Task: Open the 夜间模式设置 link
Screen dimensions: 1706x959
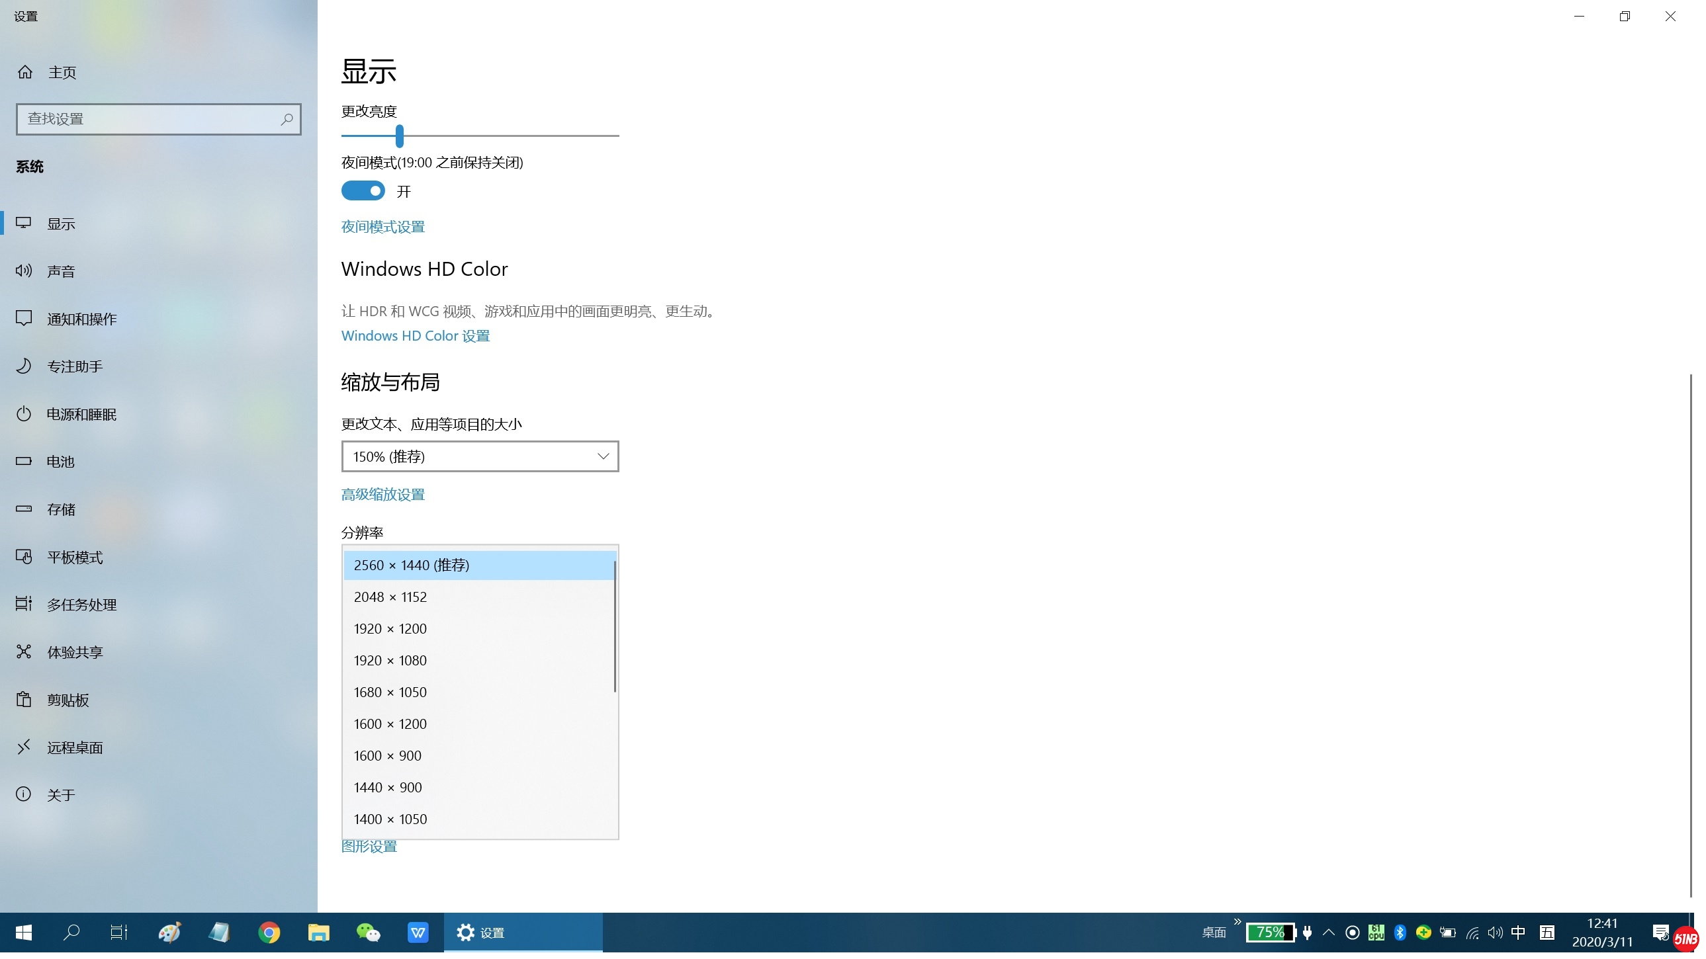Action: point(382,226)
